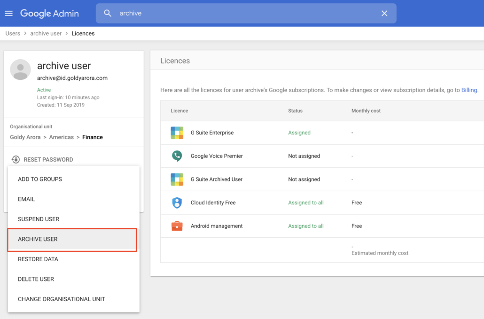Click Not assigned status for G Suite Archived User
The image size is (484, 319).
point(304,179)
